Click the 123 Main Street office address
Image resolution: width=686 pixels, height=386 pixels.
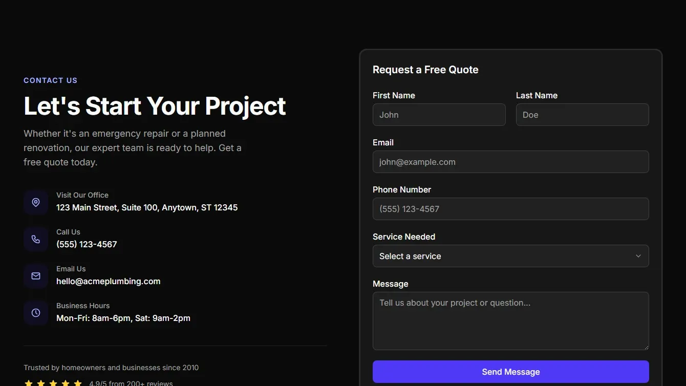tap(147, 207)
